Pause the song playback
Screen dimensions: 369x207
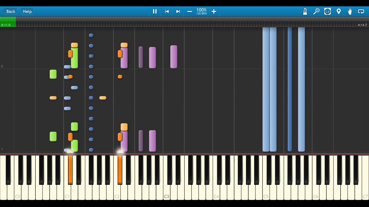click(155, 11)
